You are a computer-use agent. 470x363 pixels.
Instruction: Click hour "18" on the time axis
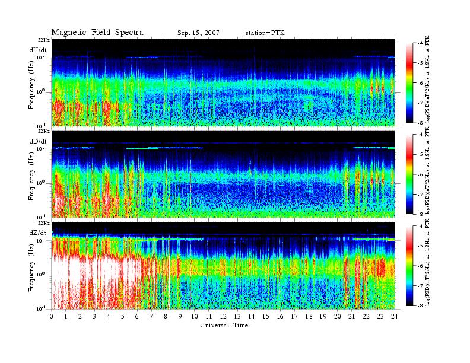tap(309, 316)
